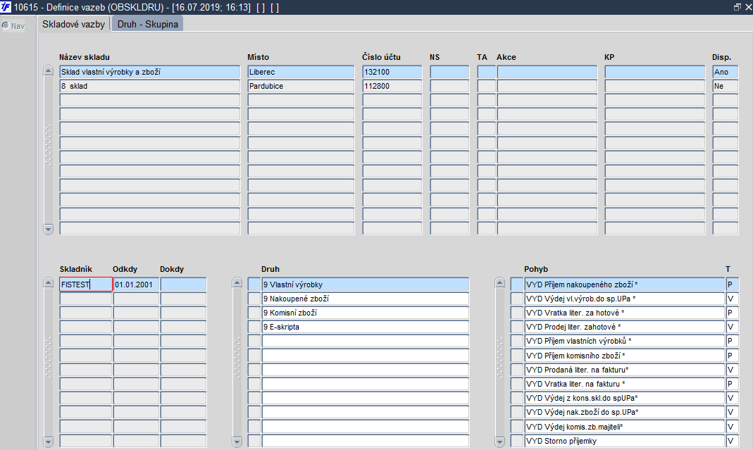Image resolution: width=753 pixels, height=450 pixels.
Task: Select 'VYD Storno příjemky' movement
Action: tap(624, 441)
